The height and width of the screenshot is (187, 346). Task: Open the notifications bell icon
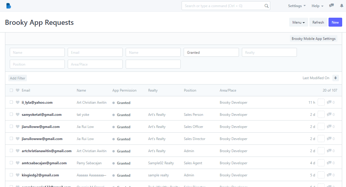pyautogui.click(x=342, y=6)
